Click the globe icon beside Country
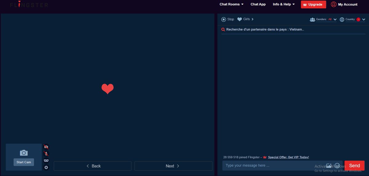369x176 pixels. (x=342, y=19)
